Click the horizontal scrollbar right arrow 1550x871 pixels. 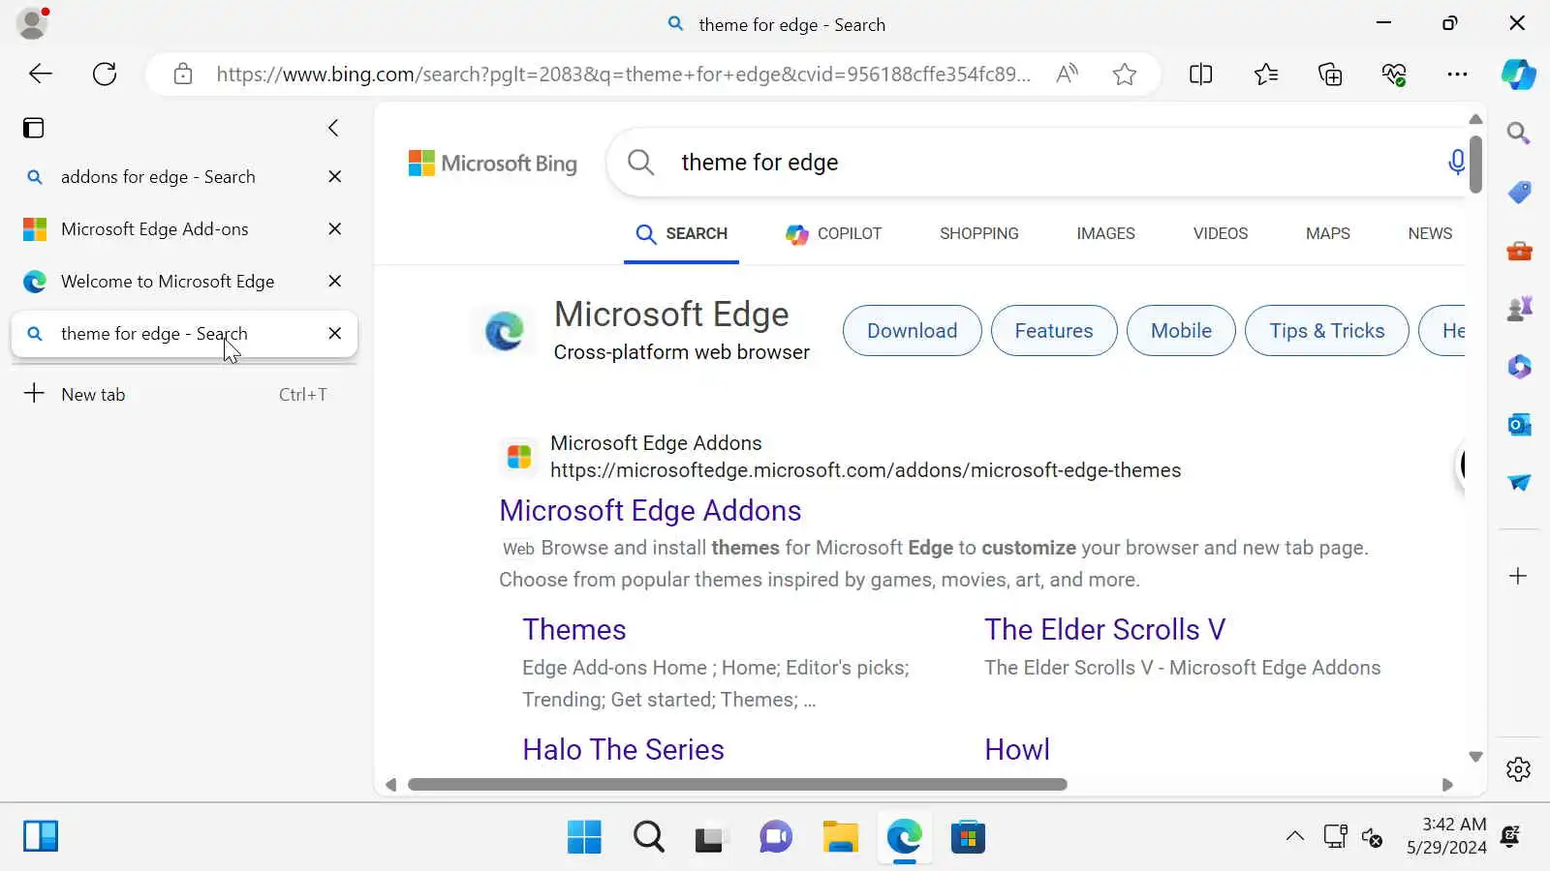coord(1447,785)
